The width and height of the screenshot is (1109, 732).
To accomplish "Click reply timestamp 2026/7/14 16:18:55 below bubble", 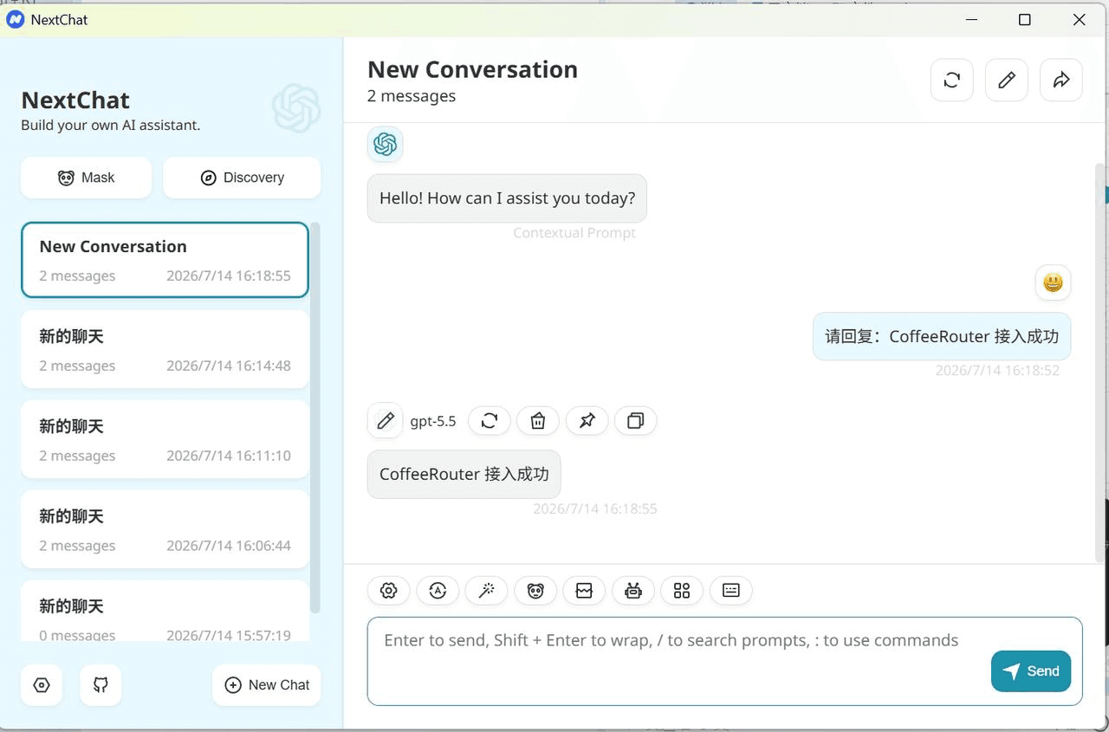I will click(595, 509).
